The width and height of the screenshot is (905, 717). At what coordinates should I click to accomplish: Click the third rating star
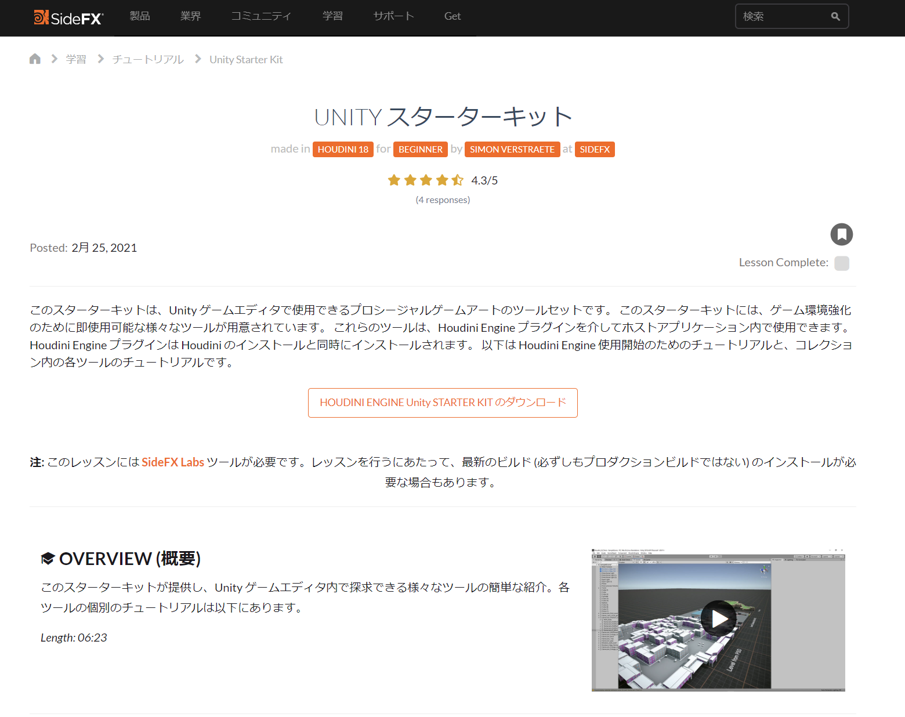click(426, 180)
